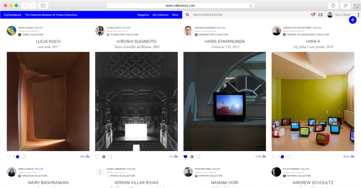The image size is (361, 188).
Task: Show all Safari tabs overview
Action: (x=345, y=6)
